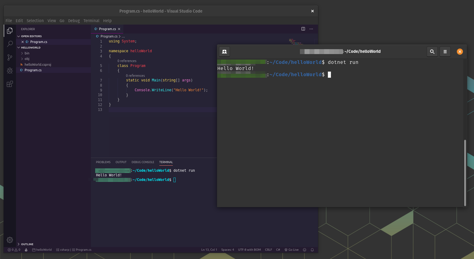Select helloWorld.csproj in explorer
474x259 pixels.
point(38,65)
